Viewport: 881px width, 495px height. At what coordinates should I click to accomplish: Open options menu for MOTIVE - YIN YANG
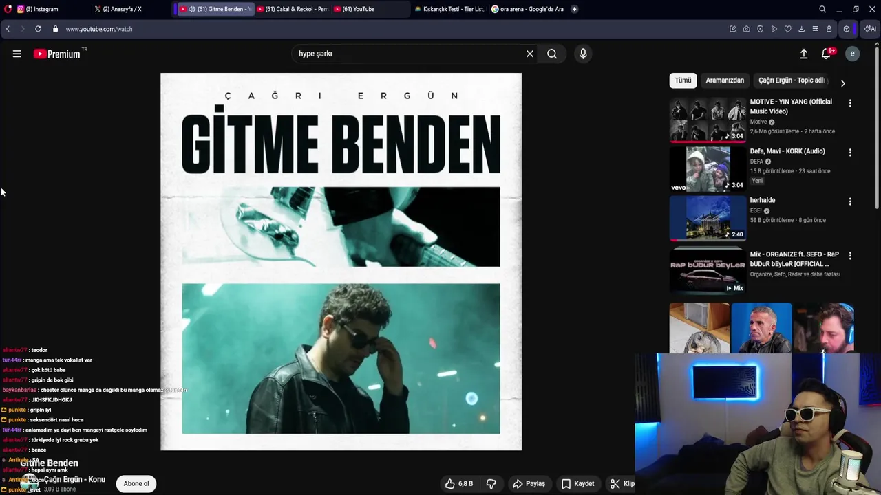coord(850,103)
